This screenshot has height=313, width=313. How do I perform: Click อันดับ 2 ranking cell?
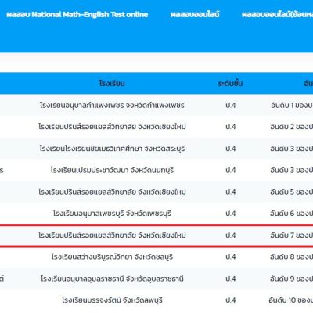click(x=292, y=127)
